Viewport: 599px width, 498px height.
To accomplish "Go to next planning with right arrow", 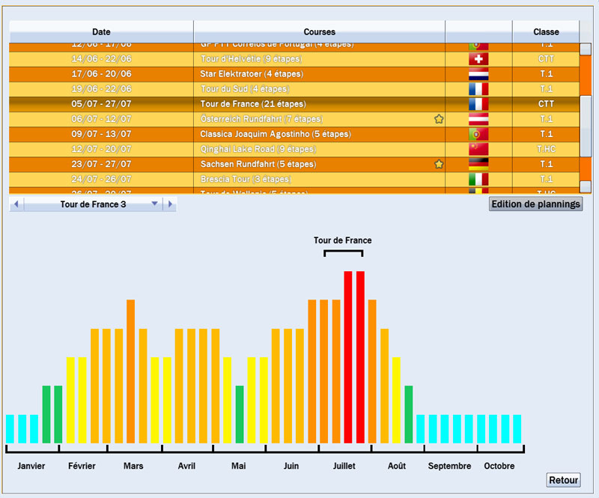I will pos(169,204).
